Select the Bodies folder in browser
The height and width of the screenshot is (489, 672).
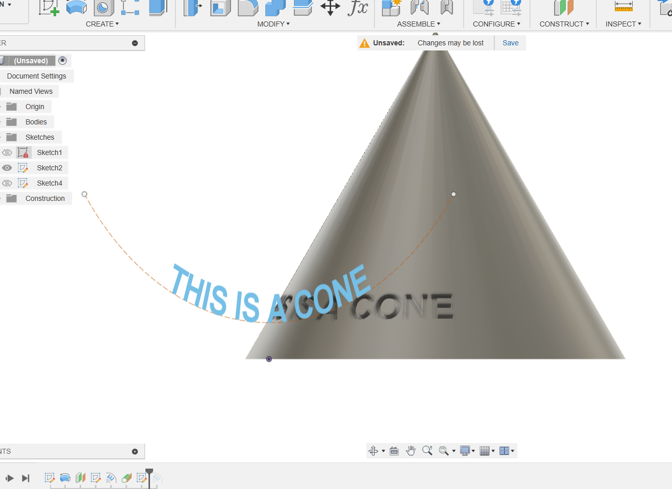point(36,122)
